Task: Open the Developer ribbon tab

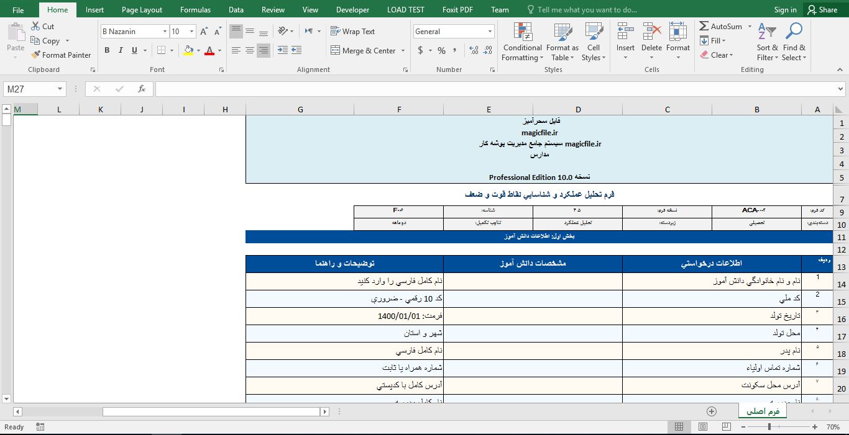Action: coord(352,9)
